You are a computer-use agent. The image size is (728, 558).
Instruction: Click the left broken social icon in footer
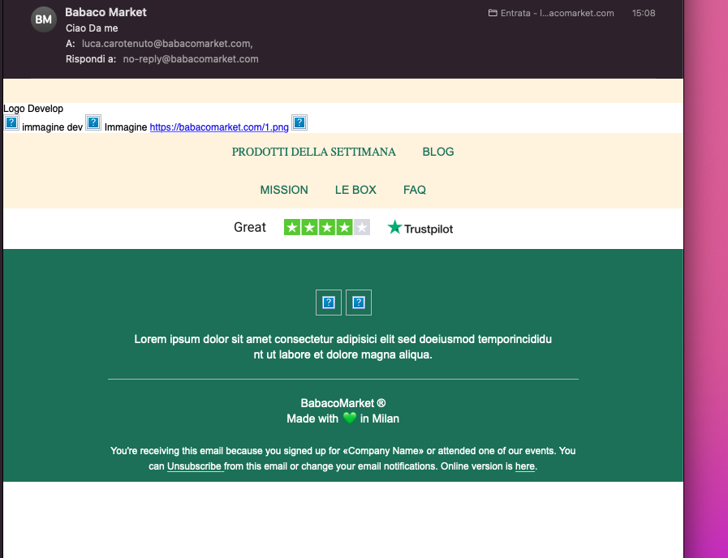point(329,303)
